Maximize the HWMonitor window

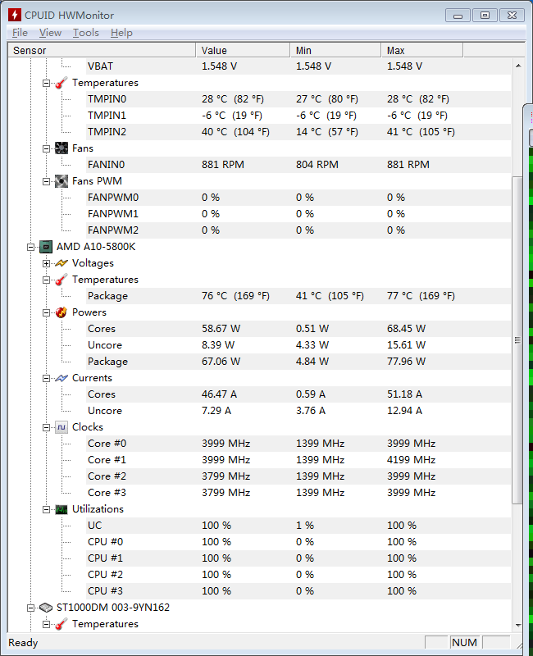pyautogui.click(x=485, y=16)
